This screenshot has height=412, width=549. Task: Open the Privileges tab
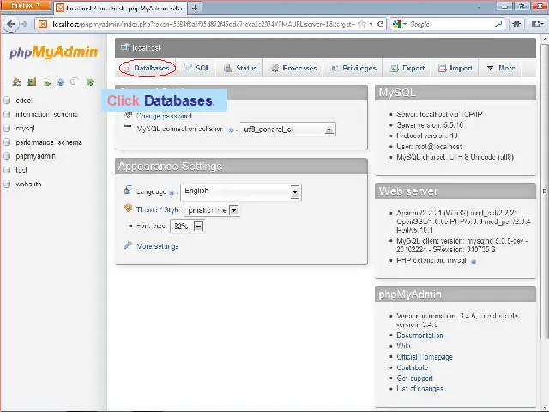pos(353,68)
